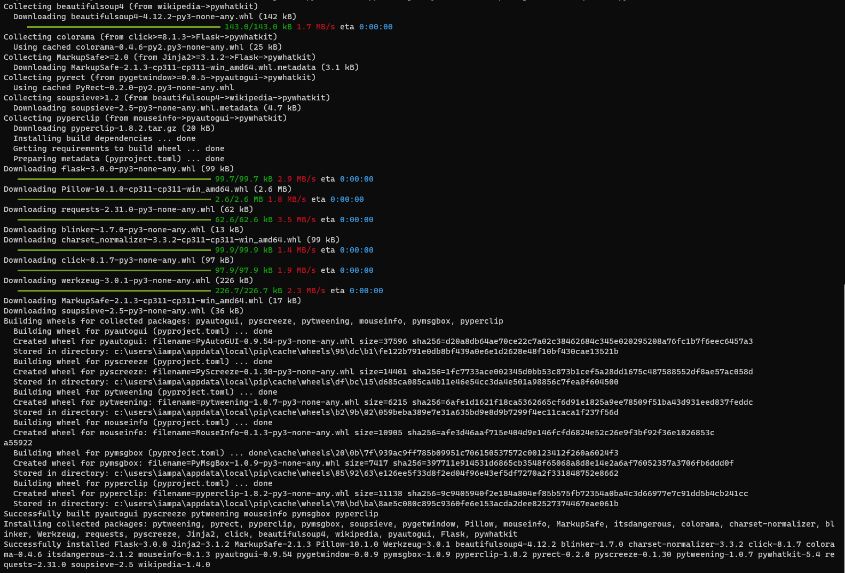The image size is (845, 573).
Task: Click the line starting "Collecting colorama"
Action: point(140,37)
